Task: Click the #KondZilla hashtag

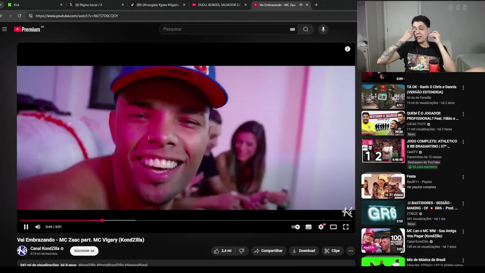Action: click(87, 265)
